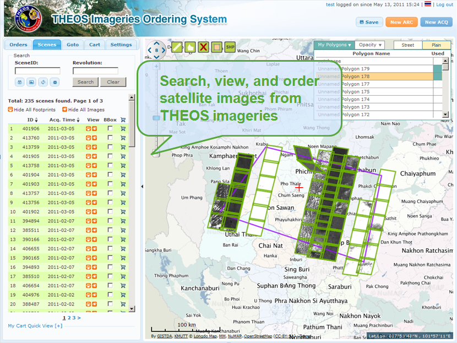Viewport: 457px width, 343px height.
Task: Add scene 394894 to cart
Action: pyautogui.click(x=123, y=221)
